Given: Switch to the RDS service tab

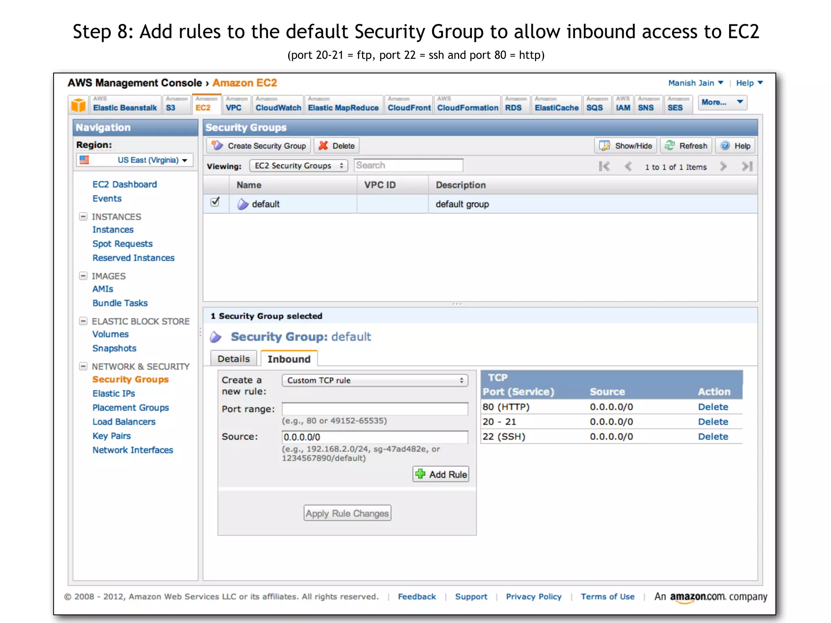Looking at the screenshot, I should 516,104.
